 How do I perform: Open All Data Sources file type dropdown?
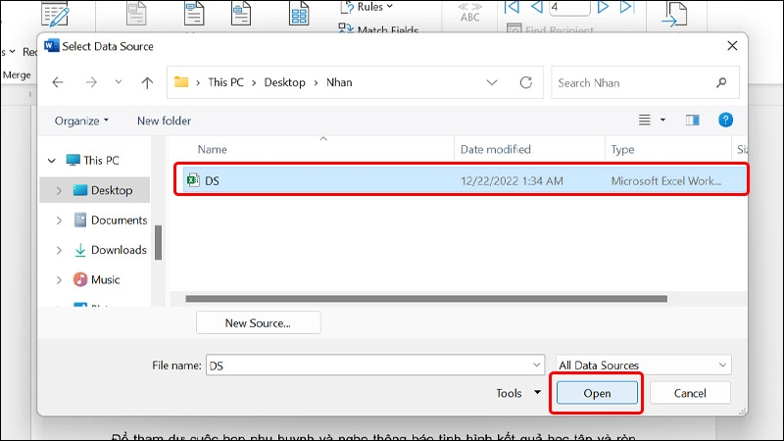point(644,365)
